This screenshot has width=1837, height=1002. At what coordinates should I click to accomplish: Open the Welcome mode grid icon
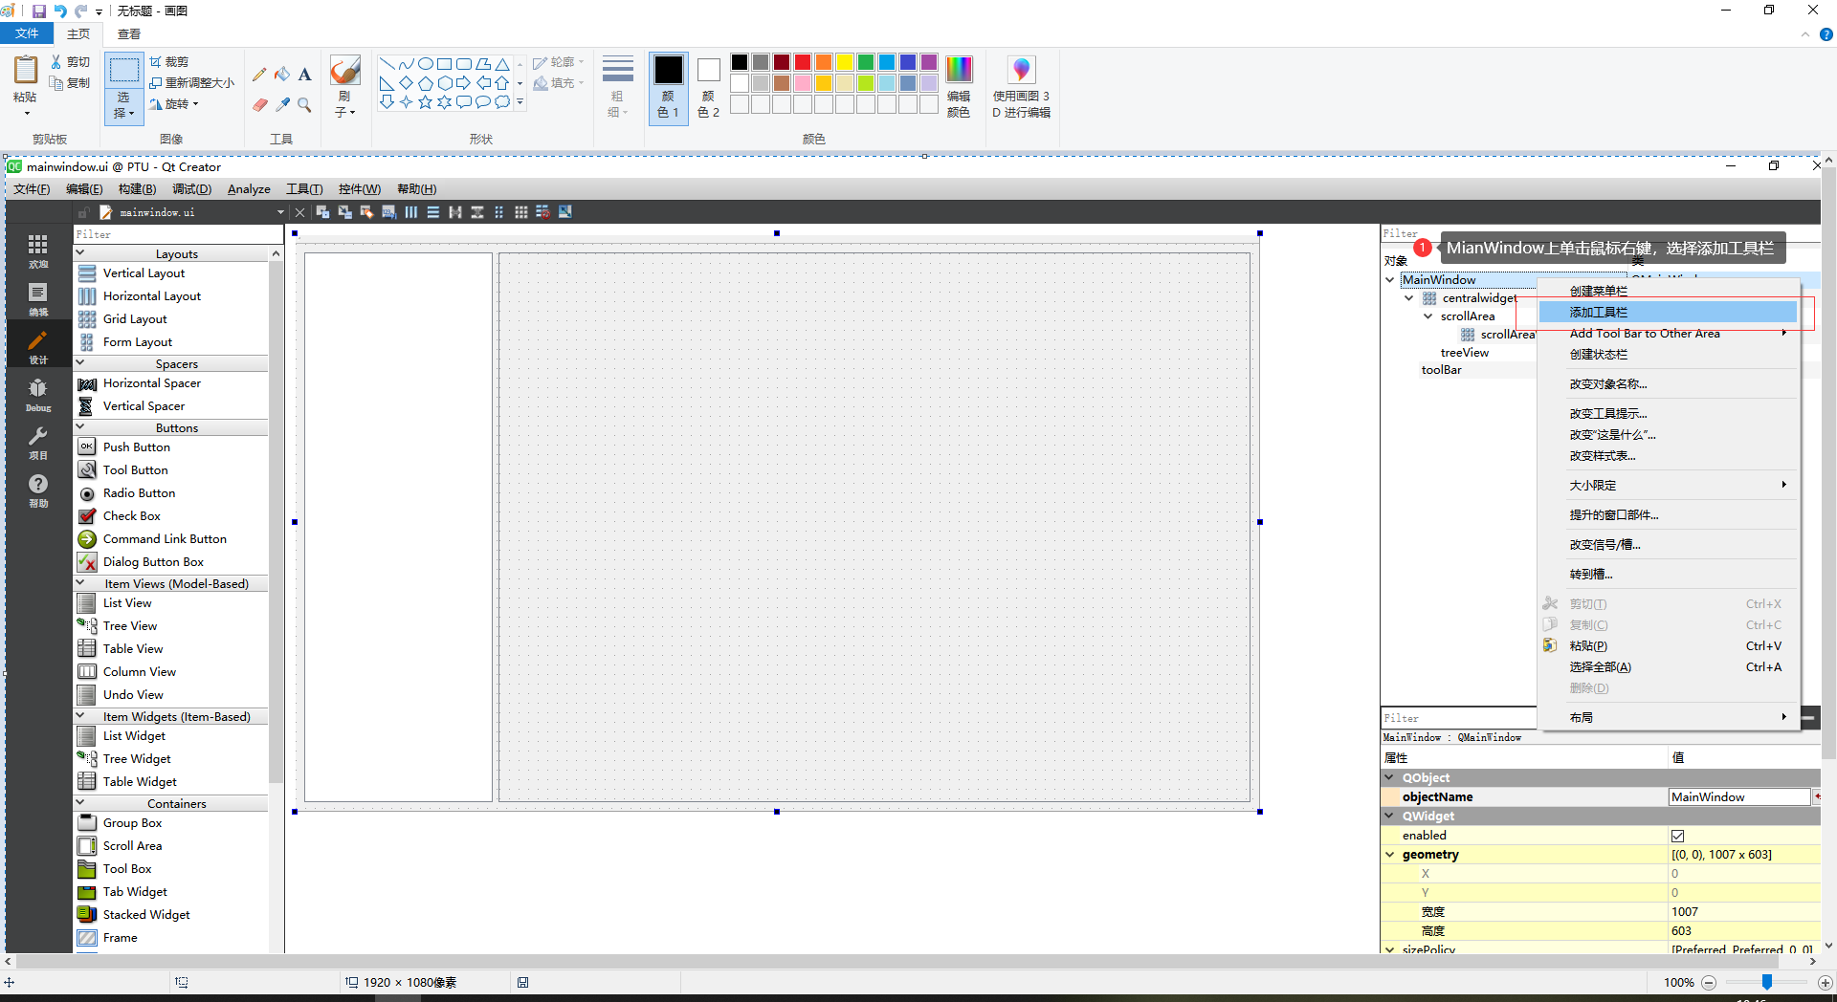click(x=38, y=250)
